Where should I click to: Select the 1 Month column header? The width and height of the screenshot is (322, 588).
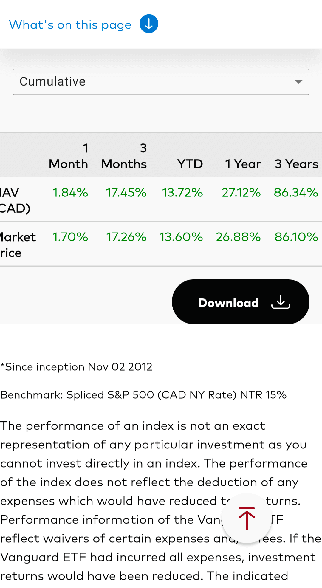(69, 156)
